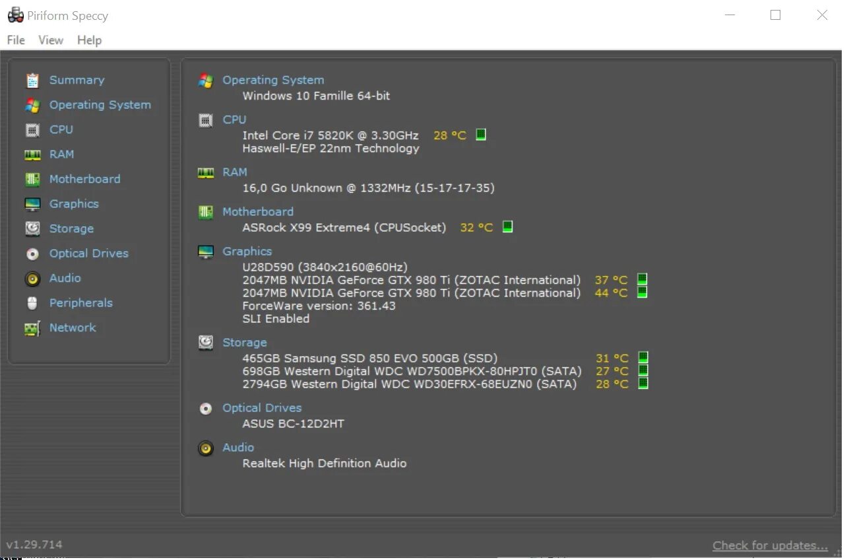Click the CPU temperature graph indicator at 28 °C

[481, 135]
